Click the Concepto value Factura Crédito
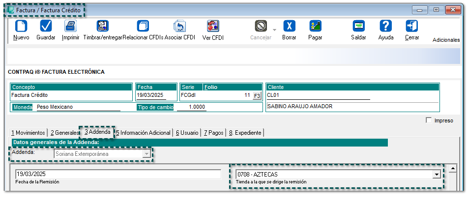Screen dimensions: 468x208 coord(29,95)
